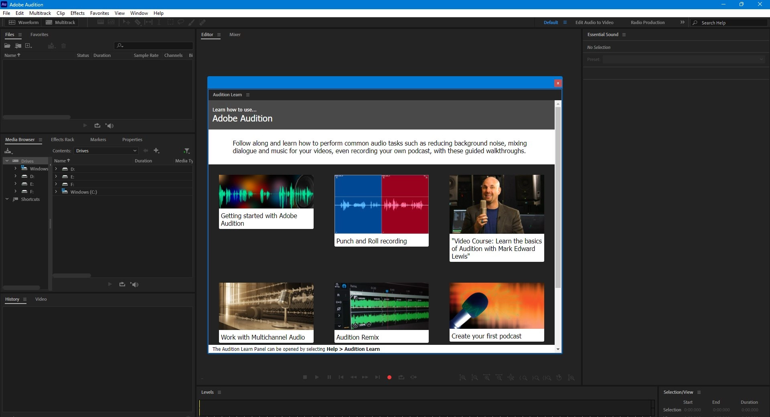The height and width of the screenshot is (417, 770).
Task: Click the Zoom In Horizontally icon
Action: [486, 377]
